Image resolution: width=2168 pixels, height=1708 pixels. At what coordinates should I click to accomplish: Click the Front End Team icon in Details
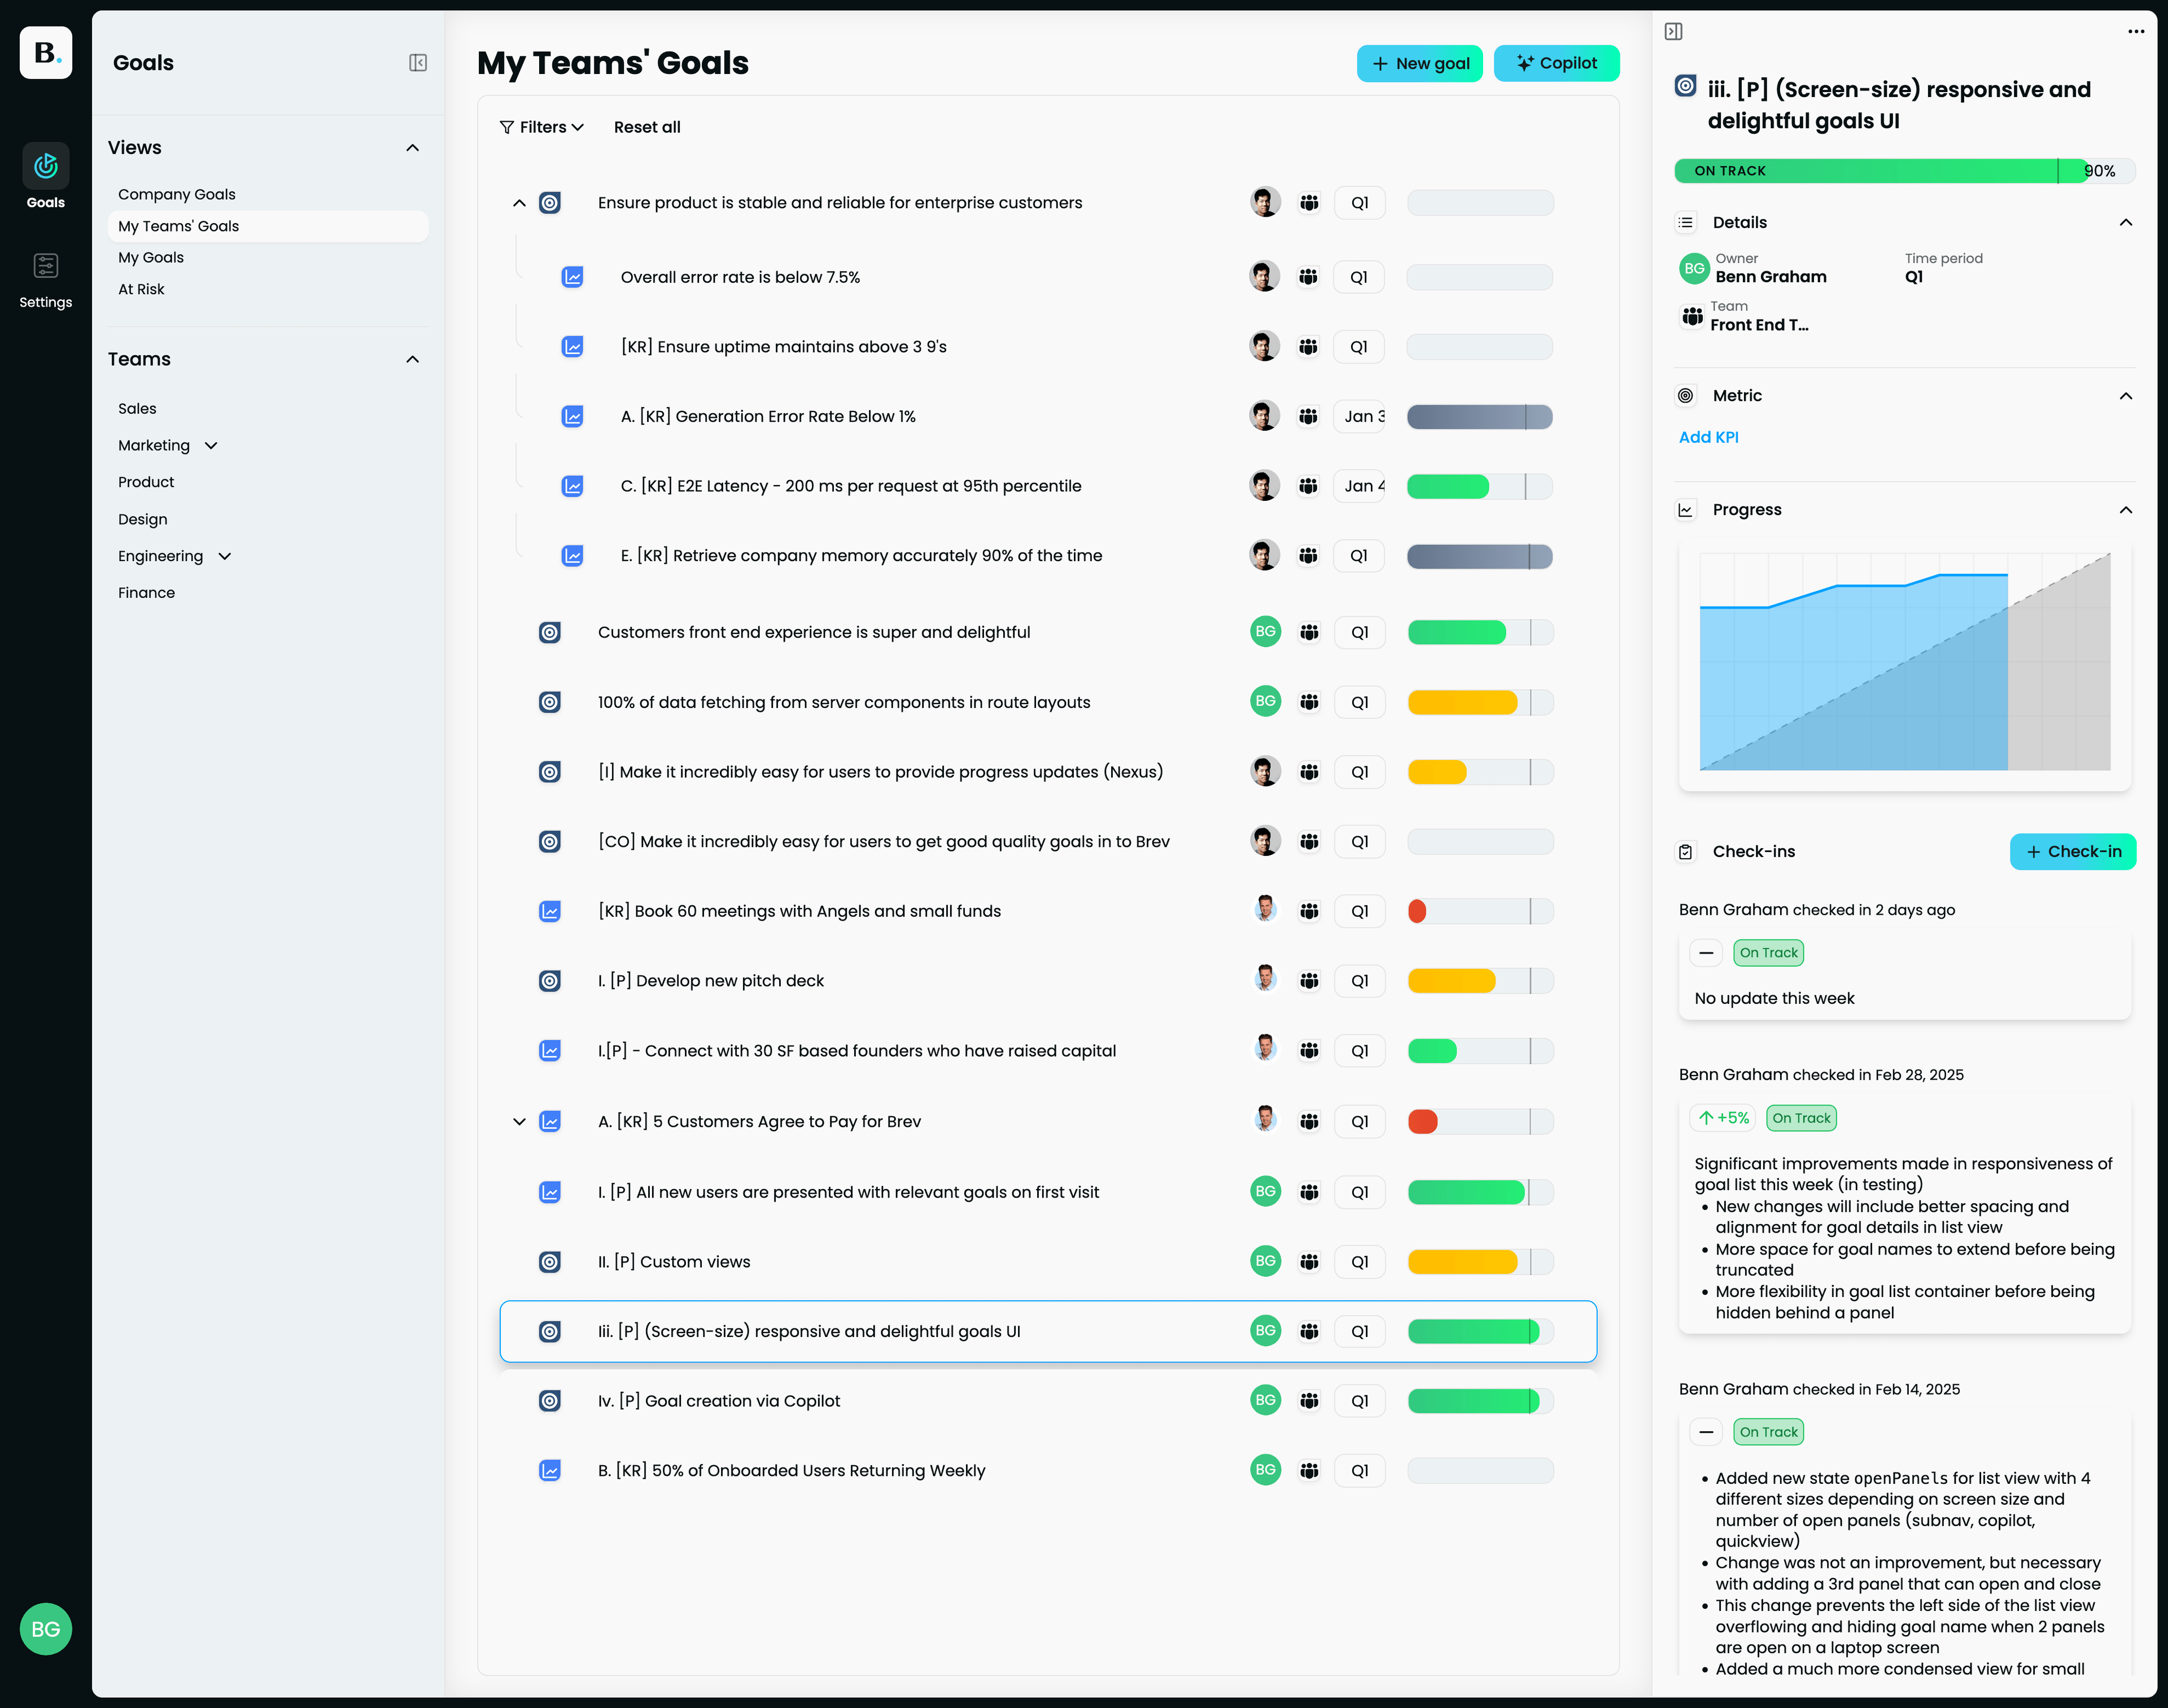[x=1692, y=317]
